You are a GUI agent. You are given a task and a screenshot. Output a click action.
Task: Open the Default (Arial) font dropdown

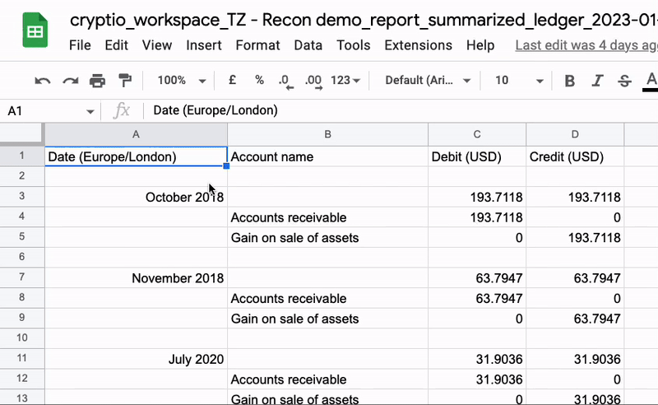(428, 80)
